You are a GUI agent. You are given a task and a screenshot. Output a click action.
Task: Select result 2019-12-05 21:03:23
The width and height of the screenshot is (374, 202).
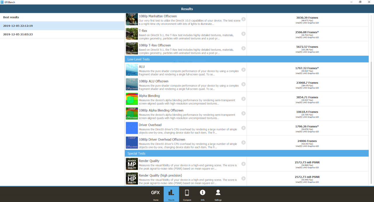point(62,34)
